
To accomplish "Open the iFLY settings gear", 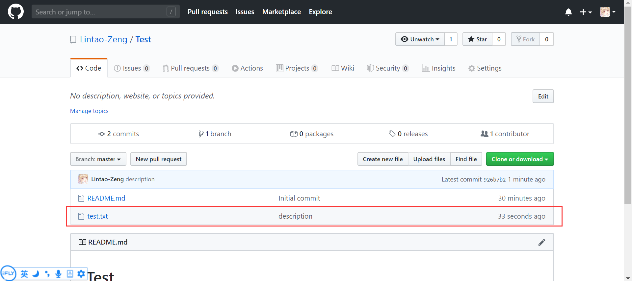I will 81,274.
